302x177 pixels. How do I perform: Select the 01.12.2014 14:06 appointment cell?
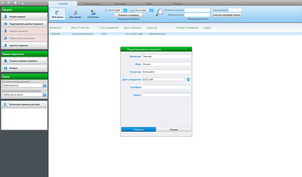point(134,34)
